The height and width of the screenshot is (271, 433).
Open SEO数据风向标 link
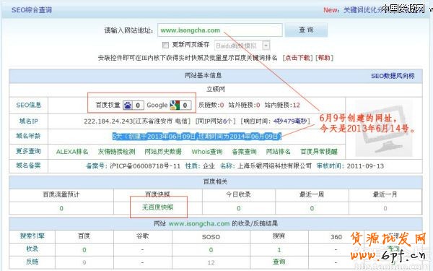click(393, 76)
